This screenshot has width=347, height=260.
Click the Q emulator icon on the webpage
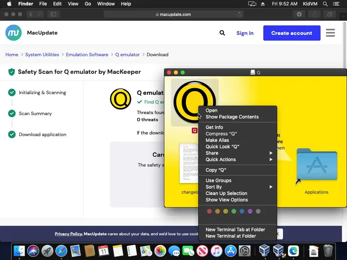pyautogui.click(x=121, y=99)
